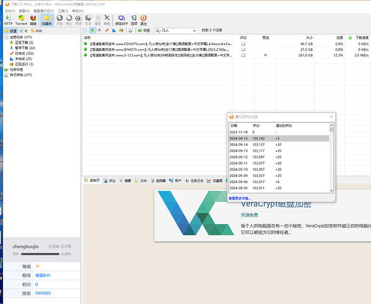371x304 pixels.
Task: Open 选项 options from the toolbar
Action: 134,18
